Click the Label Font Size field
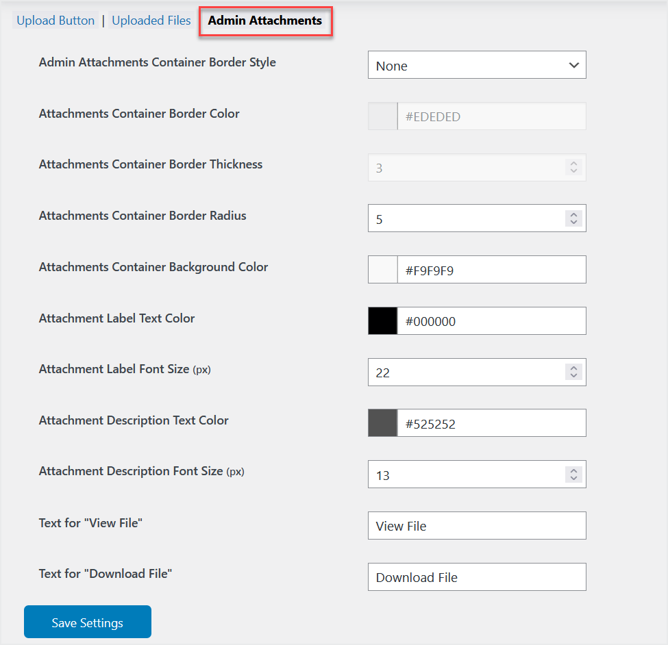Screen dimensions: 668x645 tap(477, 372)
